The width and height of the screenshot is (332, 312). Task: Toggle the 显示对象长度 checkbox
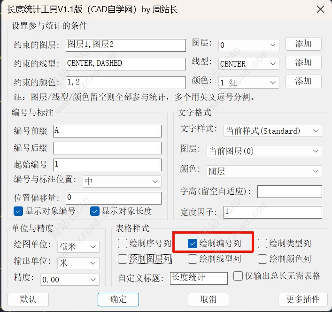point(95,211)
